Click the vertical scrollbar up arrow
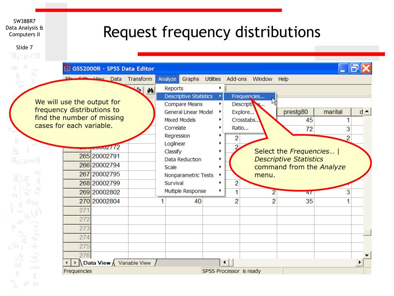The width and height of the screenshot is (394, 296). coord(367,111)
